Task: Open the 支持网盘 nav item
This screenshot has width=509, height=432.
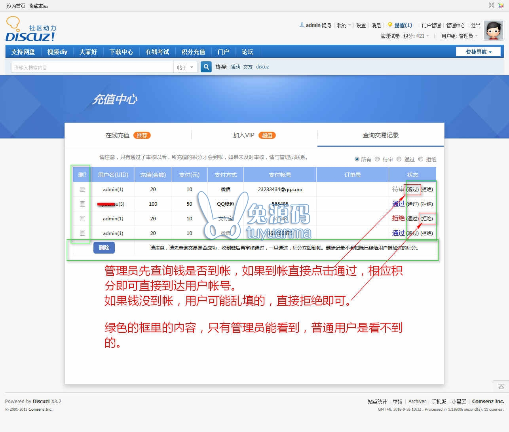Action: coord(23,52)
